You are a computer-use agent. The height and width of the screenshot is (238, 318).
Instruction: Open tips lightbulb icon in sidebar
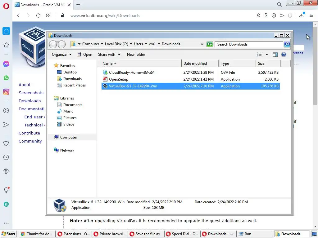7,190
